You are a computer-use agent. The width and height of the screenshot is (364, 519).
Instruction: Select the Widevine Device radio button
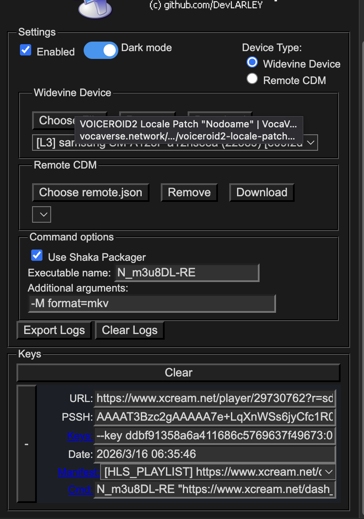252,63
